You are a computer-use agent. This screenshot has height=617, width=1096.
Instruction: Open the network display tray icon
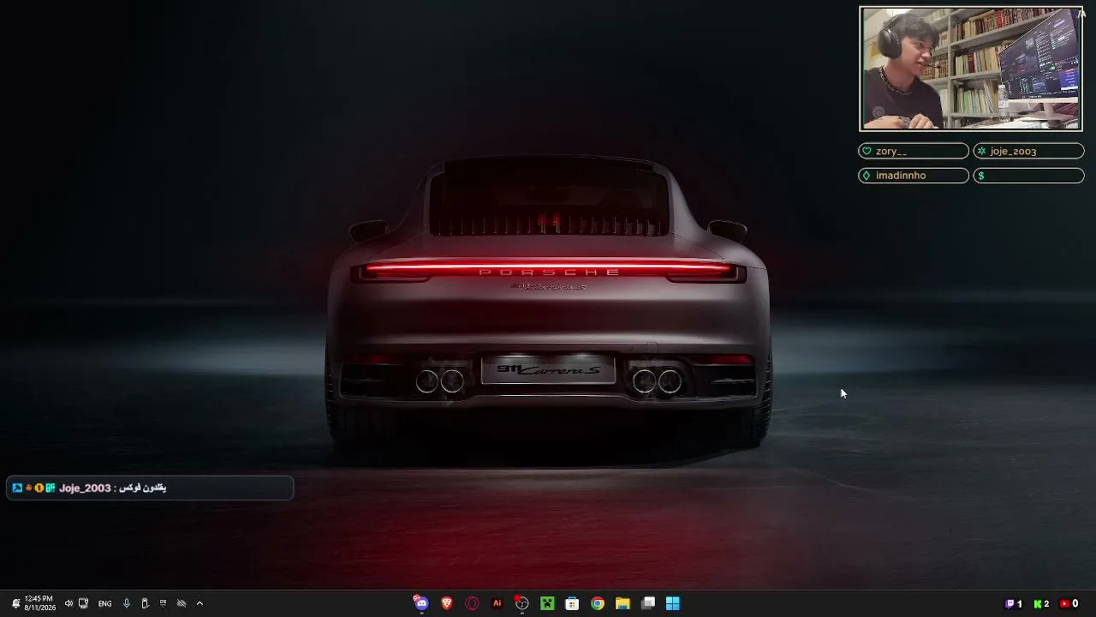(83, 603)
